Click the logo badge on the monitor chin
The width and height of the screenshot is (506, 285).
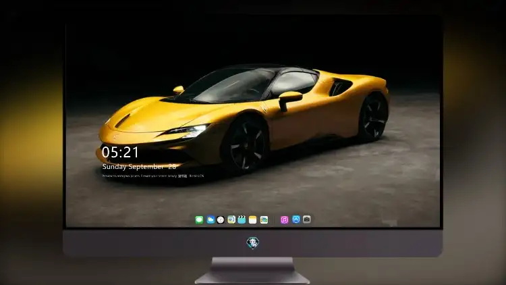(x=253, y=242)
